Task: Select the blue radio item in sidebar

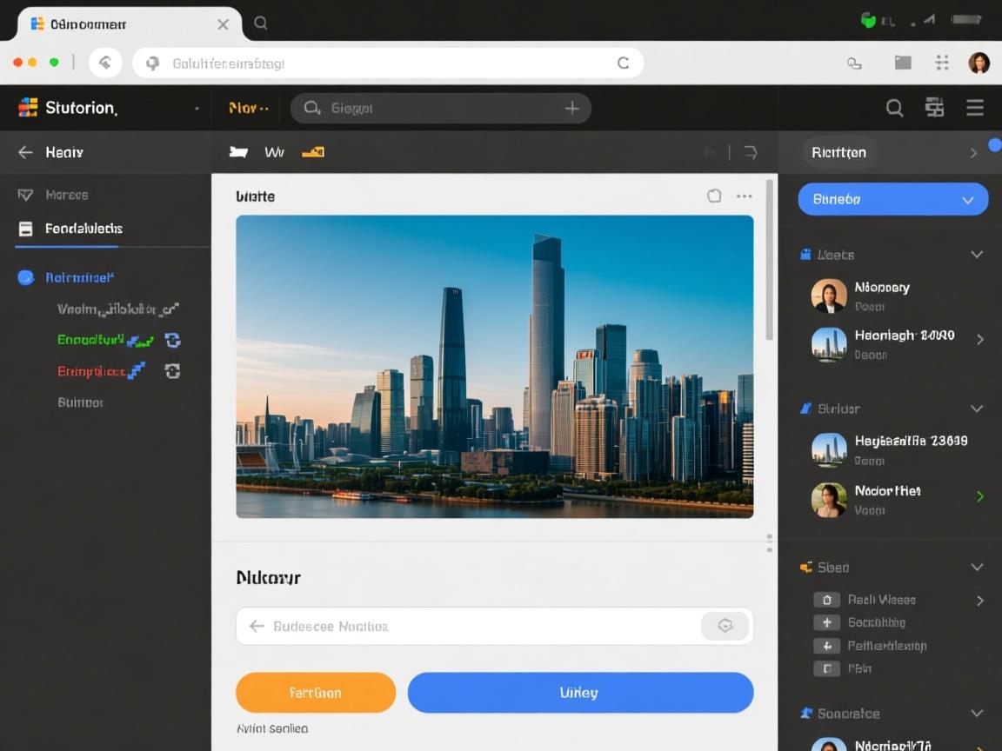Action: point(25,278)
